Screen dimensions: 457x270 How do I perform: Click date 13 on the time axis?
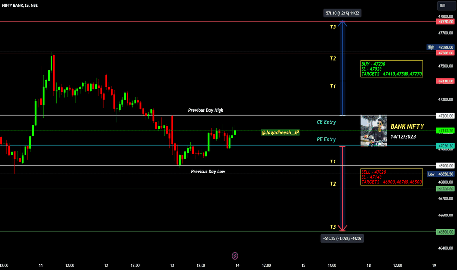pos(172,265)
